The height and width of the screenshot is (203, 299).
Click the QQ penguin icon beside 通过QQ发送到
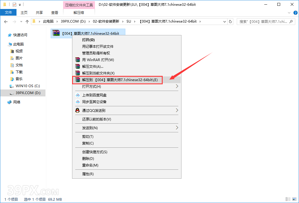77,110
